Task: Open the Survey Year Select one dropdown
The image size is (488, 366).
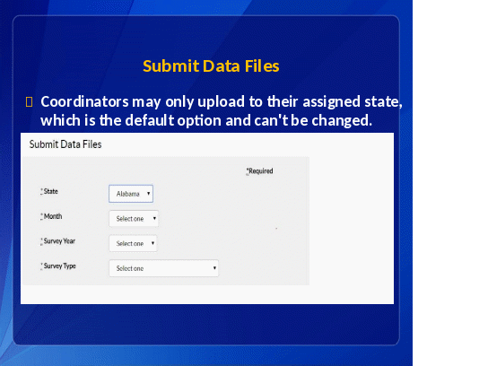Action: click(x=133, y=243)
